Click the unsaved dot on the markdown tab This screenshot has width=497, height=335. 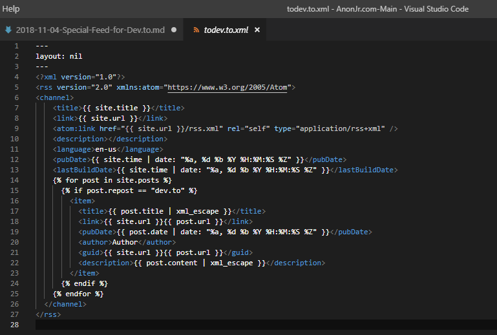pos(174,30)
